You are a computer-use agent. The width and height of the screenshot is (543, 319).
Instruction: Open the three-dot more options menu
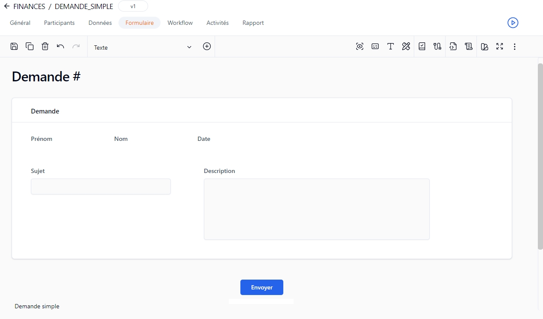pyautogui.click(x=515, y=47)
